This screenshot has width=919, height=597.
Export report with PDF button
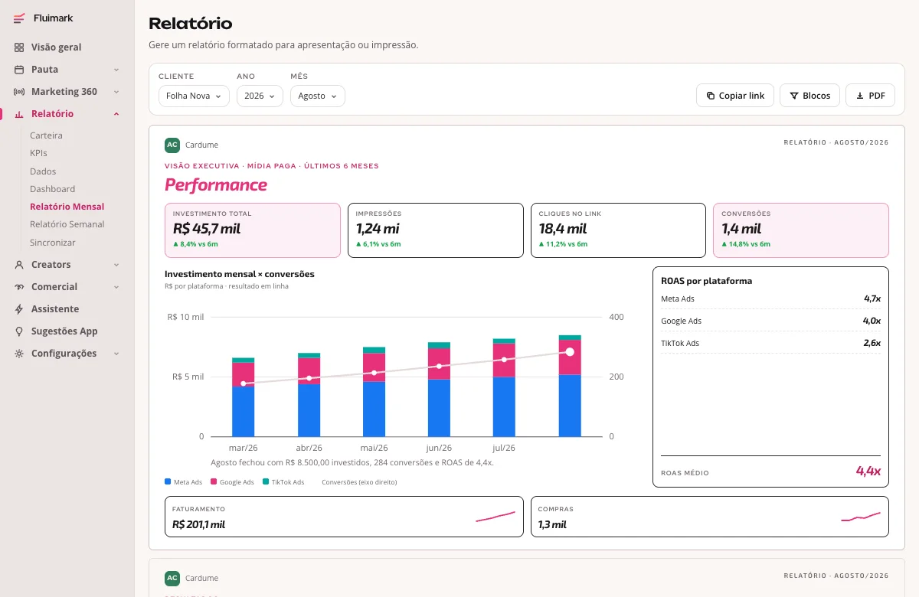(870, 96)
